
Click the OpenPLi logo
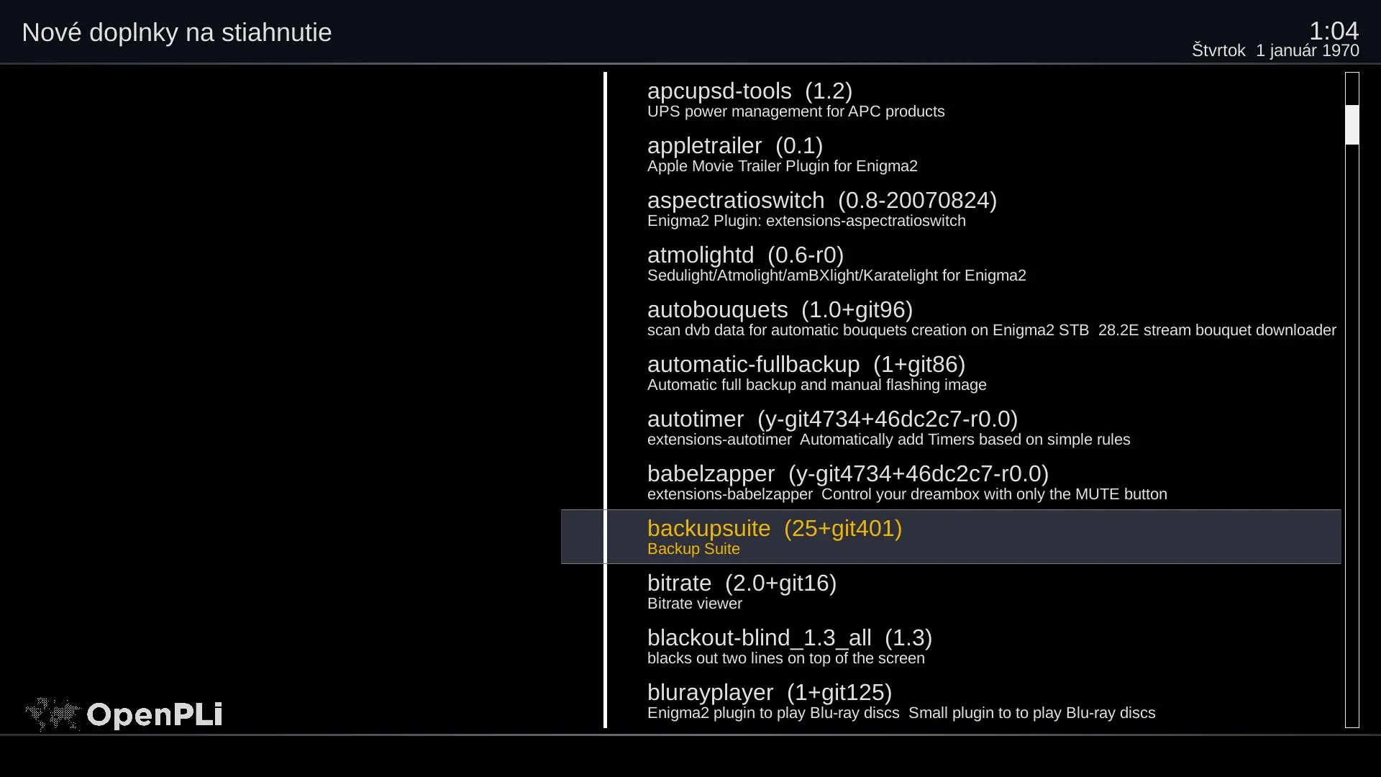tap(124, 714)
